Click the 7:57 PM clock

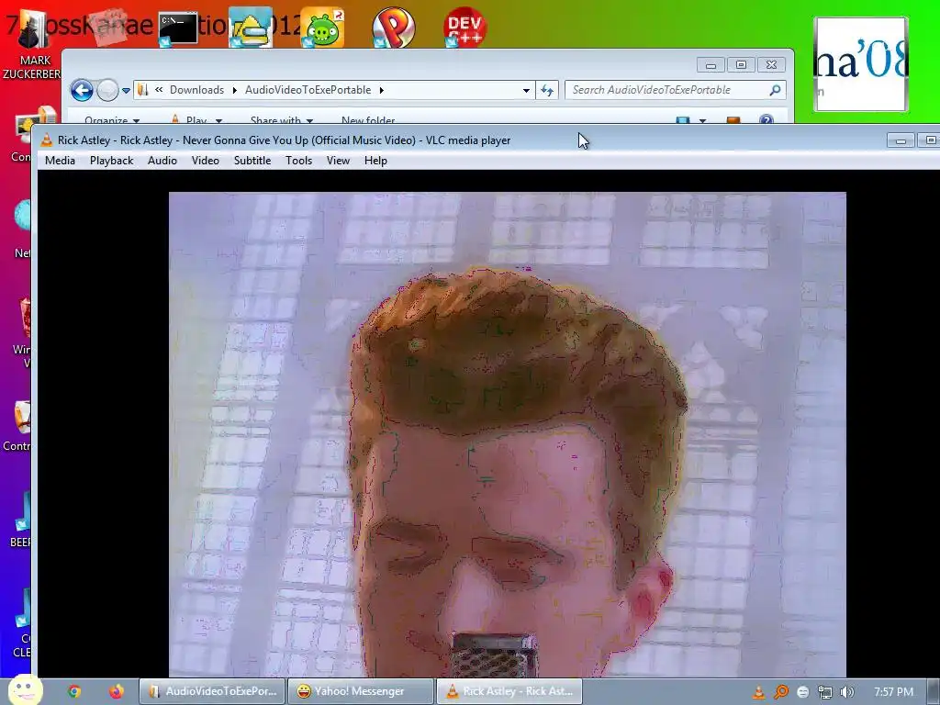[894, 692]
